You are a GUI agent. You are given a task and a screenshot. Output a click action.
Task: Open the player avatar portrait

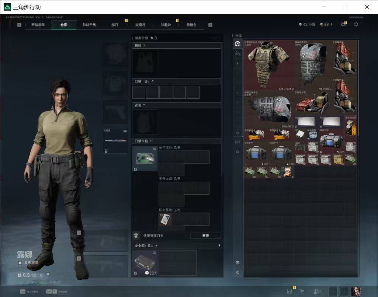point(356,291)
